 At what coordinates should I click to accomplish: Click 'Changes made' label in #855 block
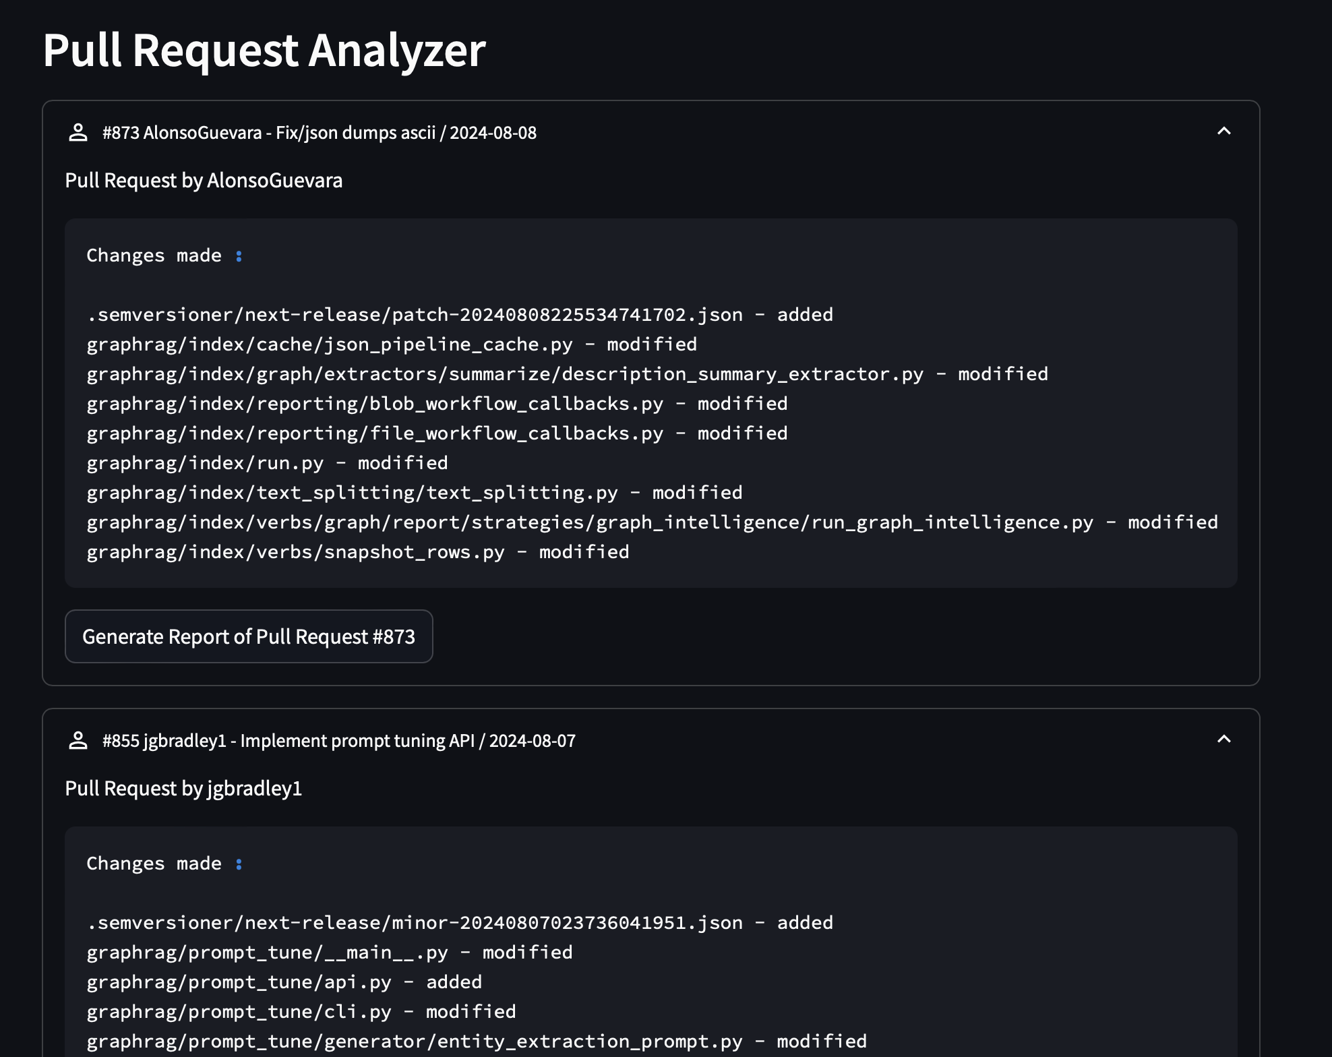(154, 864)
